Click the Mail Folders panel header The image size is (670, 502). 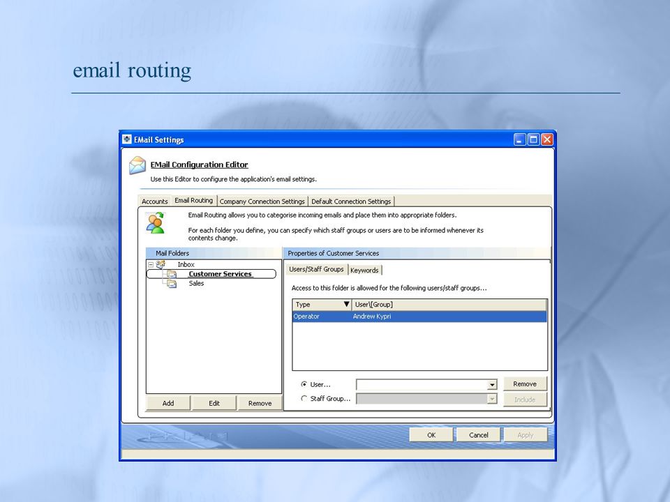click(214, 253)
